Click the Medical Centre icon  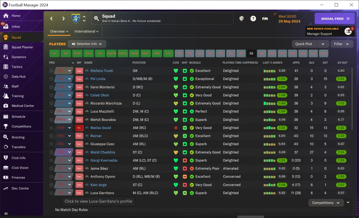(x=6, y=106)
